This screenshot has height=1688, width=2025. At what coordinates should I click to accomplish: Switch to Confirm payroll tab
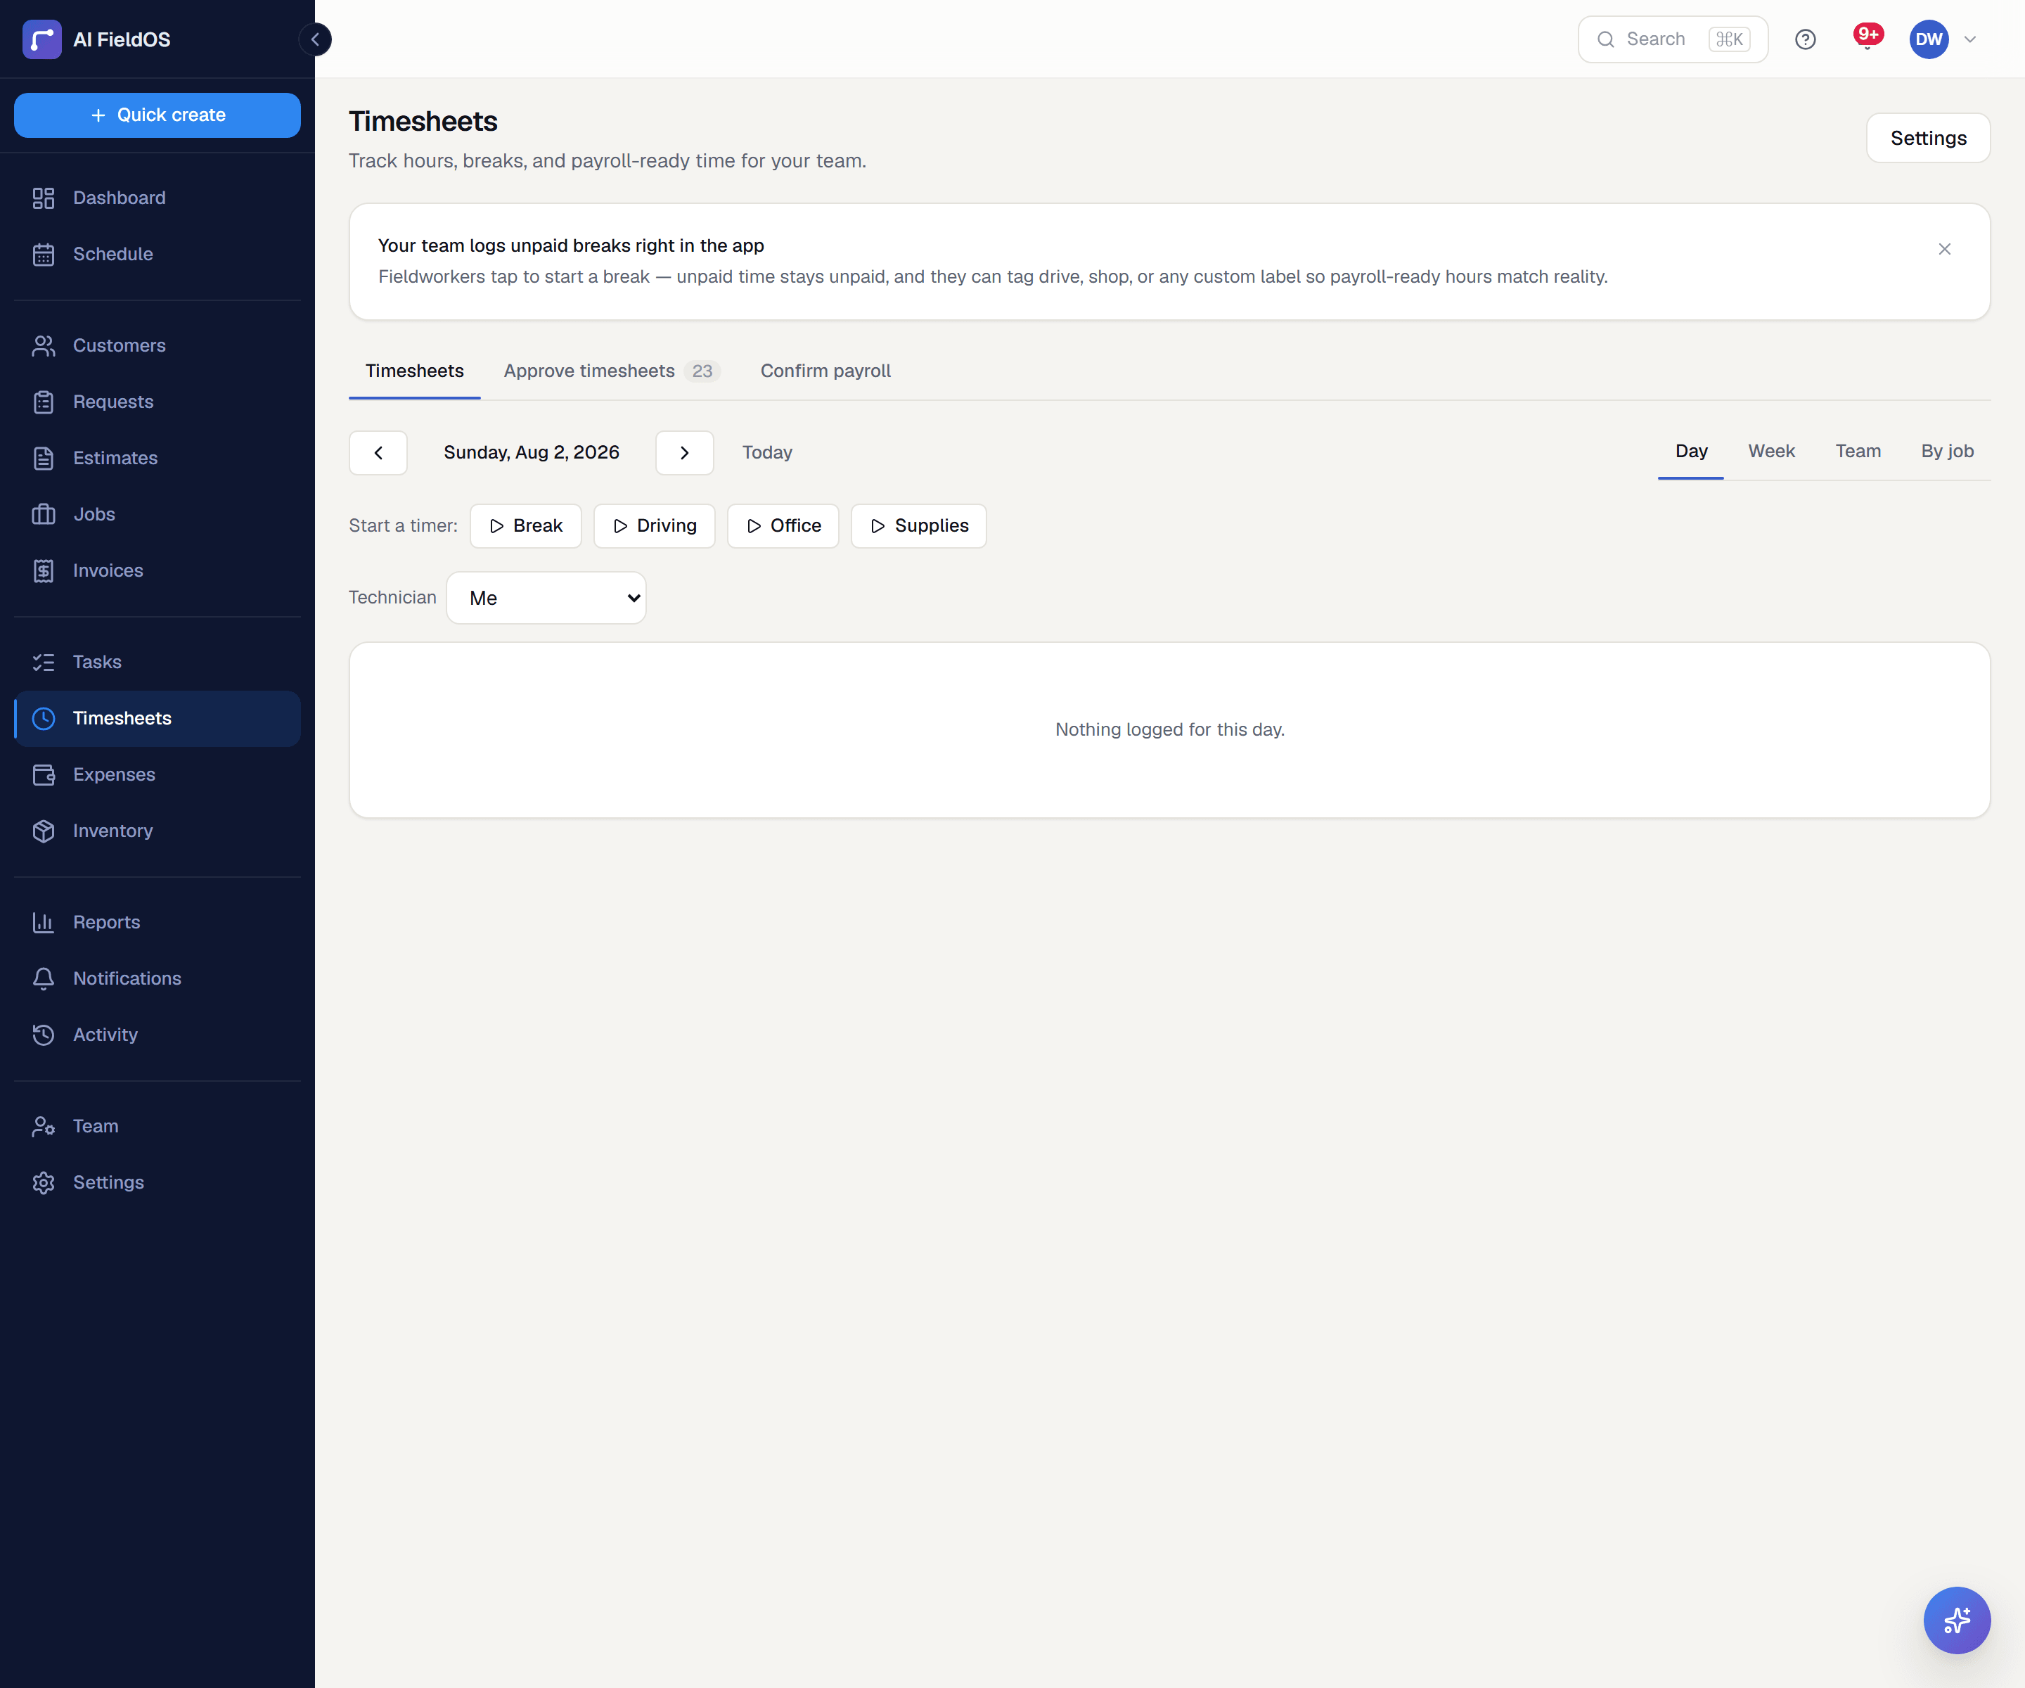(825, 371)
